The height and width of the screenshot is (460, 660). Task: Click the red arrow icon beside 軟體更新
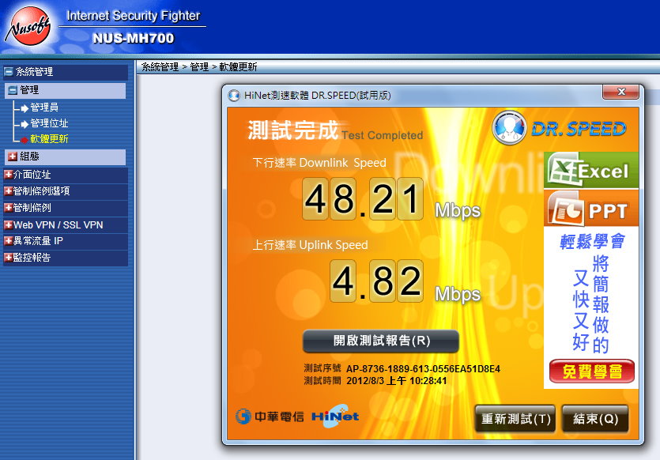25,140
